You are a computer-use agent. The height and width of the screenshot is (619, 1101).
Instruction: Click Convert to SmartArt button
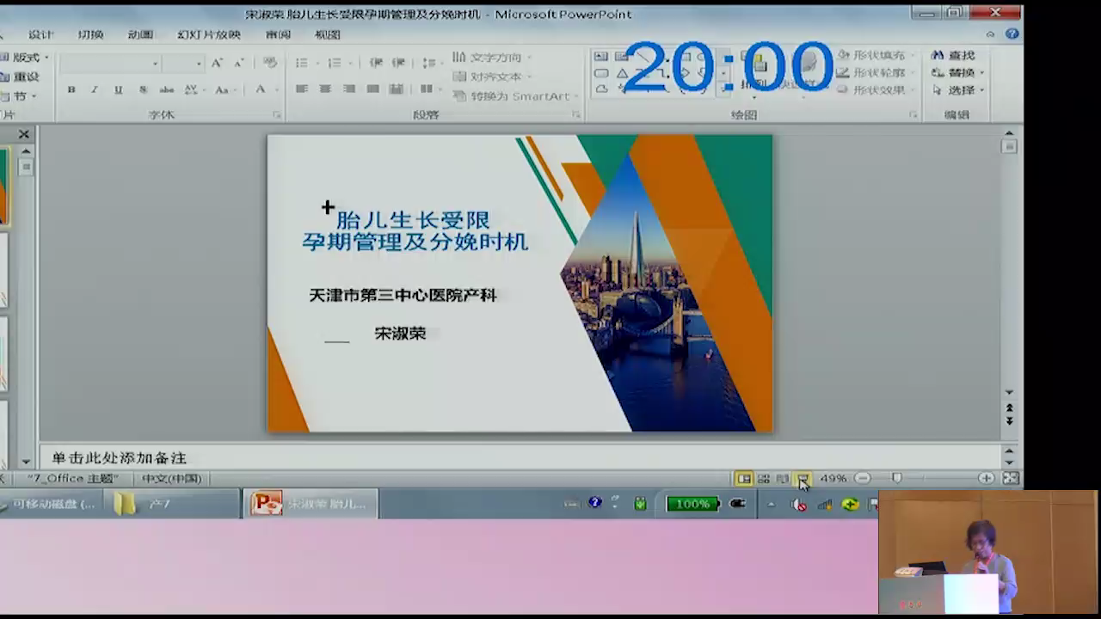[514, 96]
